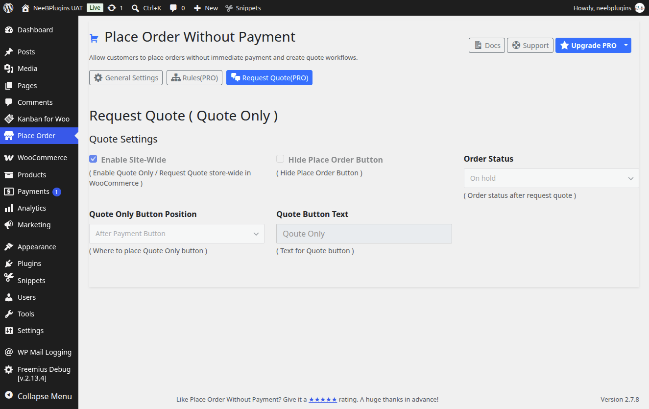
Task: Open Marketing megaphone icon
Action: [x=9, y=225]
